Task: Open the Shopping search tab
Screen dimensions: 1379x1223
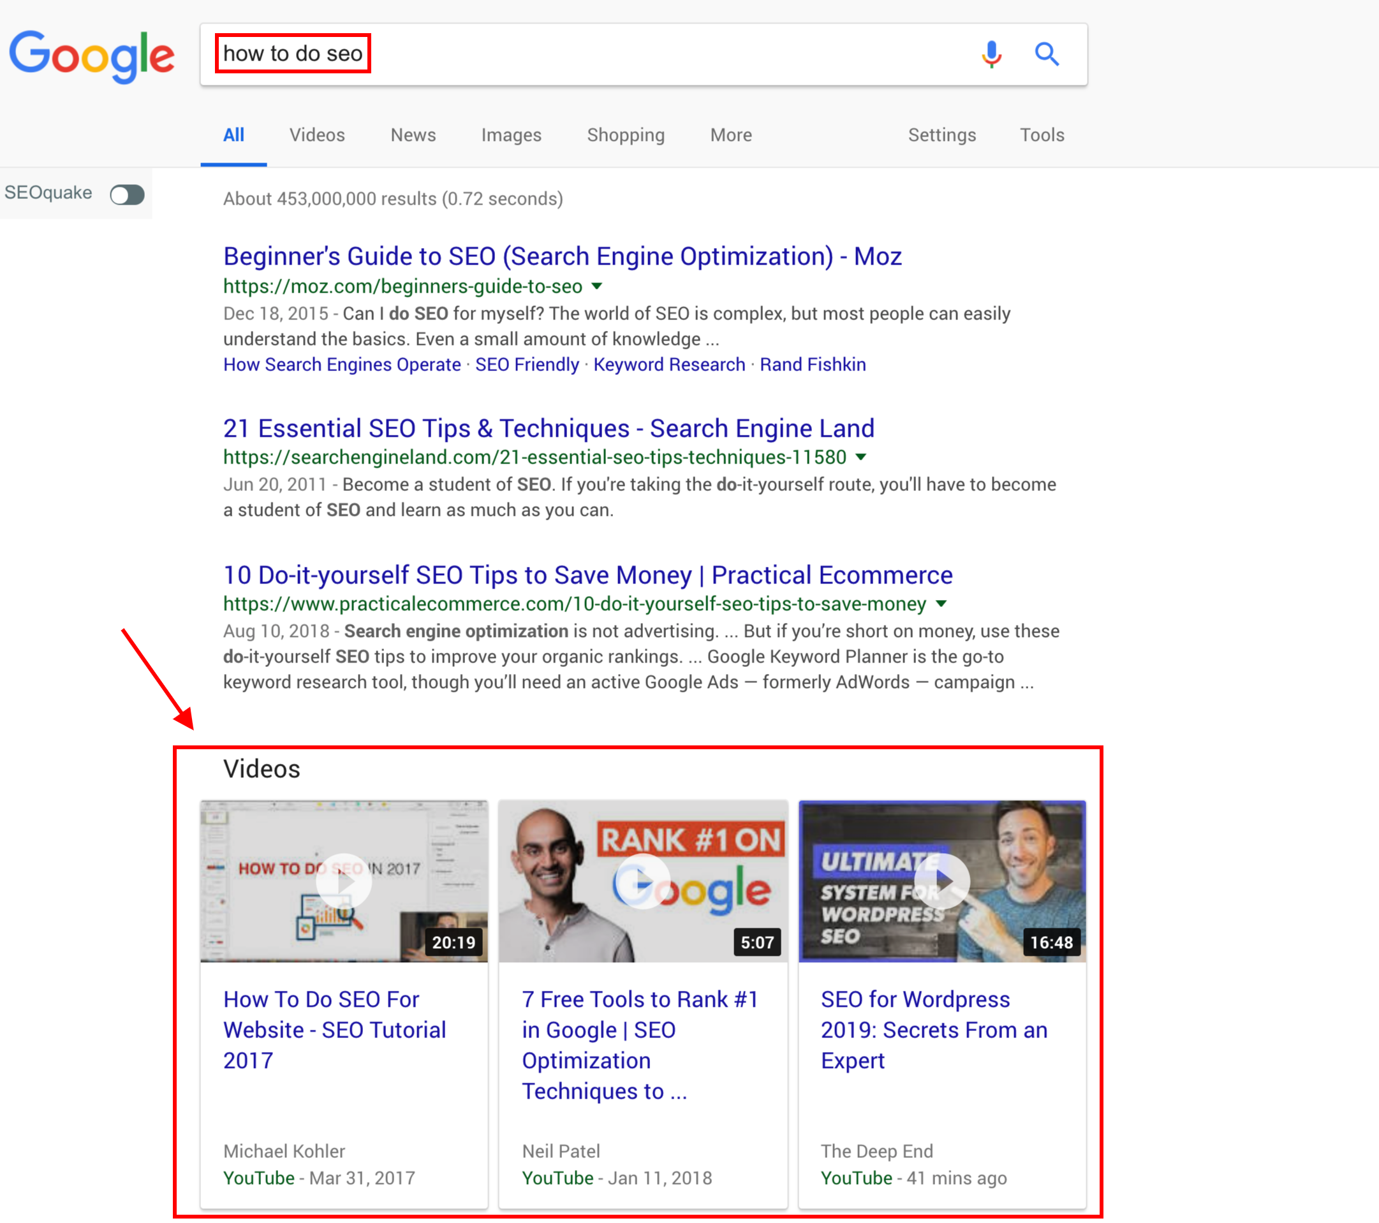Action: 626,135
